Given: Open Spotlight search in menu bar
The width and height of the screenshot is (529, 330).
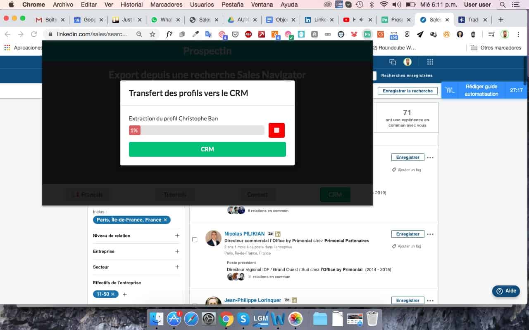Looking at the screenshot, I should [x=503, y=5].
